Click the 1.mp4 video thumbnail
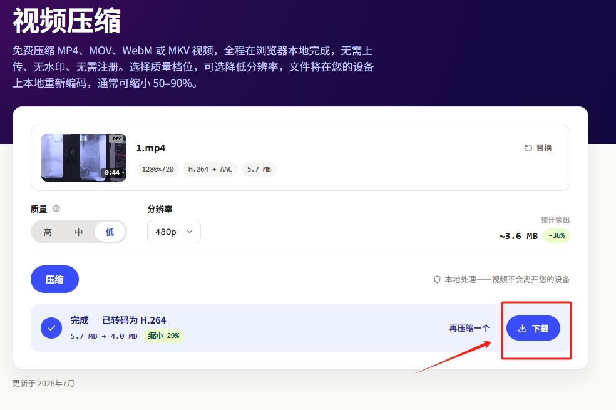 pos(84,158)
